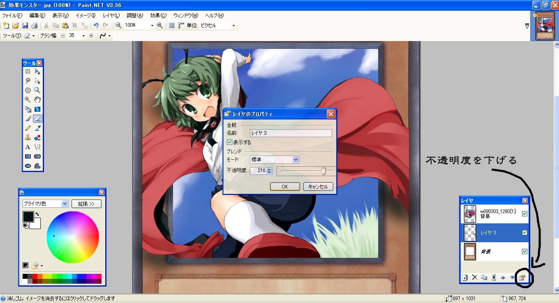Select the Rectangle Select tool
The image size is (559, 303).
coord(28,71)
